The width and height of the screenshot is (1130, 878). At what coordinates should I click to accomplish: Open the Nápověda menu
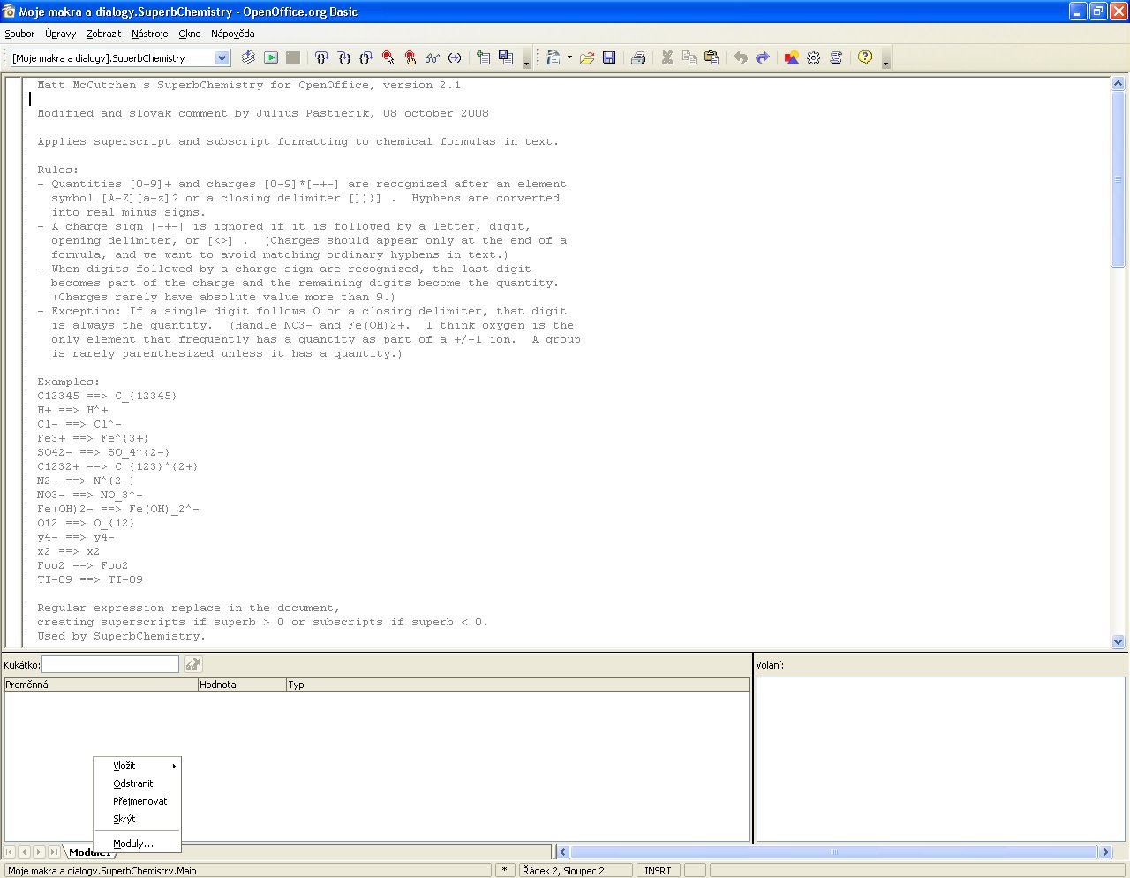[232, 34]
